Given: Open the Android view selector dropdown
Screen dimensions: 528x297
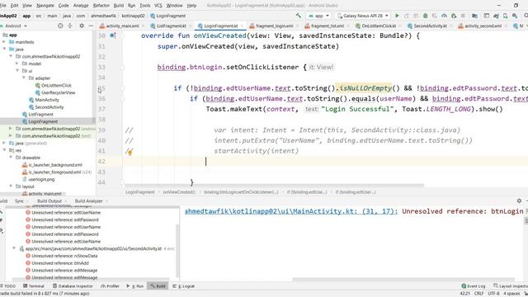Looking at the screenshot, I should click(15, 26).
